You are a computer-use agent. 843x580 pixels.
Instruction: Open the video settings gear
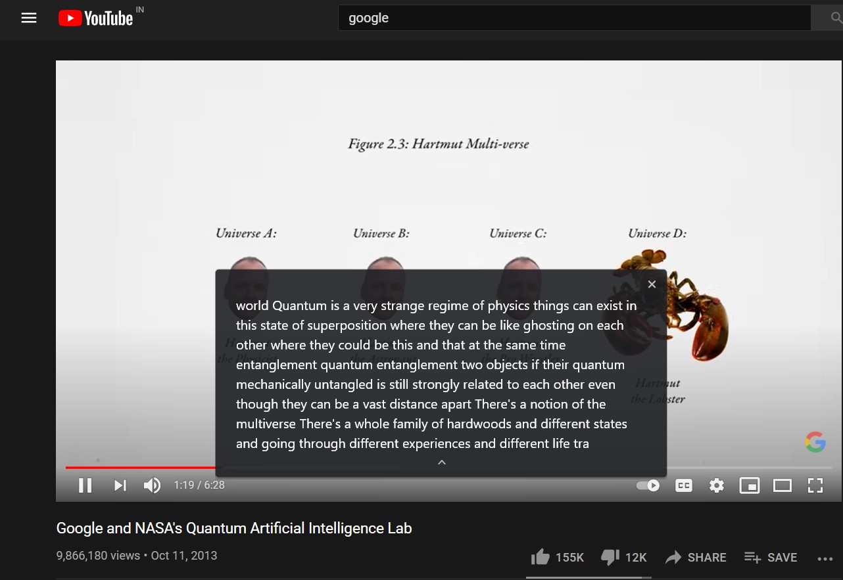click(x=716, y=485)
